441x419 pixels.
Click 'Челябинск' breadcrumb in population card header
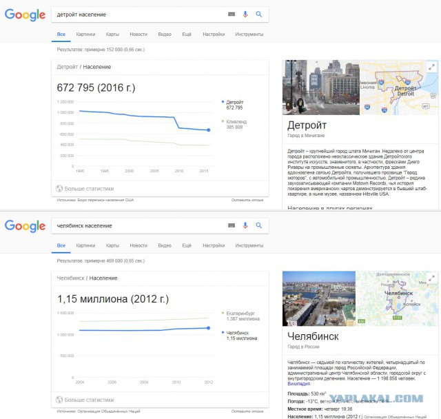(x=70, y=278)
